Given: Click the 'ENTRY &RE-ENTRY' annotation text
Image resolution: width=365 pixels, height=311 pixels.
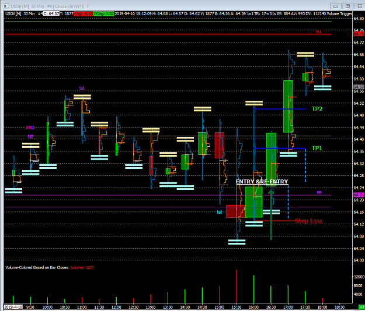Looking at the screenshot, I should [262, 182].
